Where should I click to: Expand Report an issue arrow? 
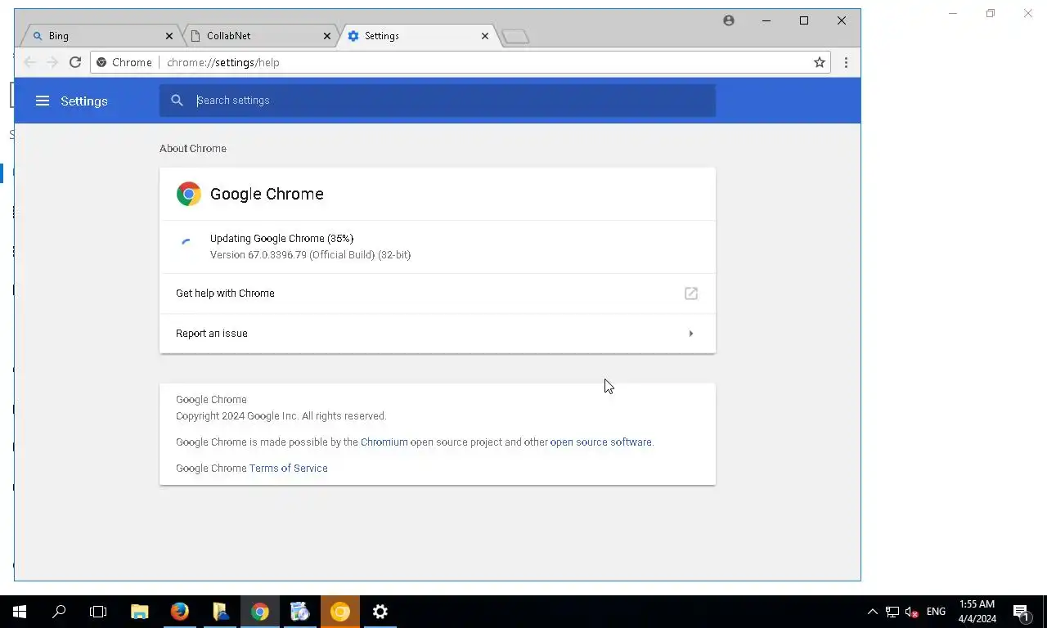click(691, 334)
